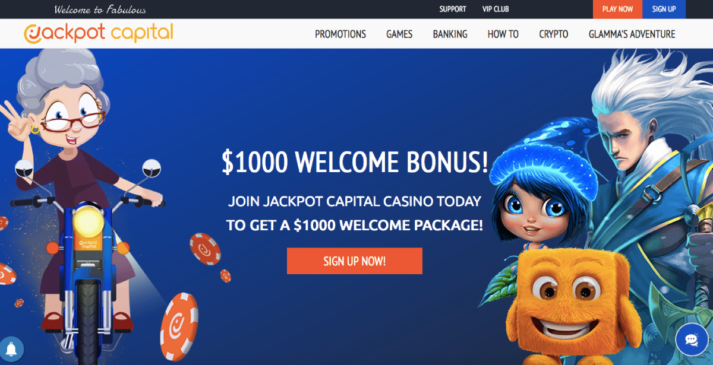Open the Games menu

tap(399, 34)
